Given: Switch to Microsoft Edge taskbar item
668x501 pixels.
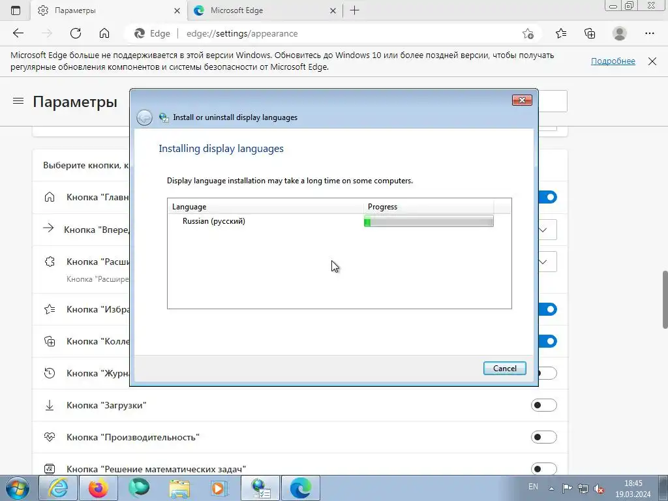Looking at the screenshot, I should (x=300, y=488).
